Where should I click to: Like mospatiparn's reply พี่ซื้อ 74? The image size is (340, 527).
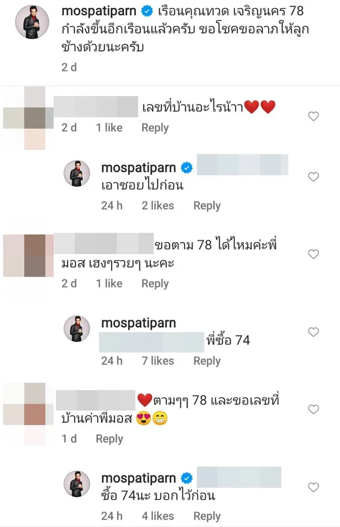313,332
